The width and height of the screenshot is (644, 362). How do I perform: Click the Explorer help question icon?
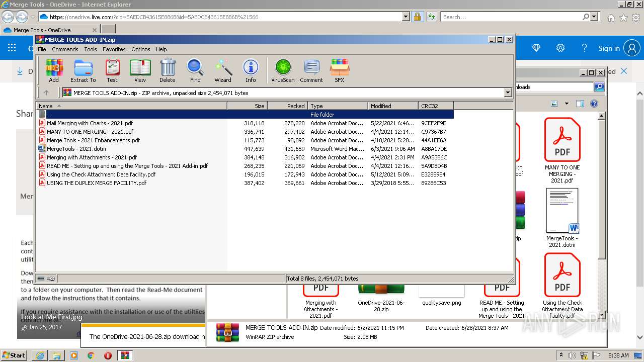tap(594, 104)
